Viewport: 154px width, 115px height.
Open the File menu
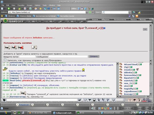click(x=3, y=5)
